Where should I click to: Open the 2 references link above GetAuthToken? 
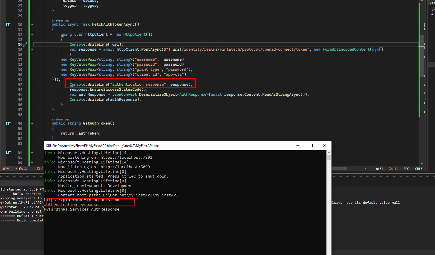pos(60,119)
